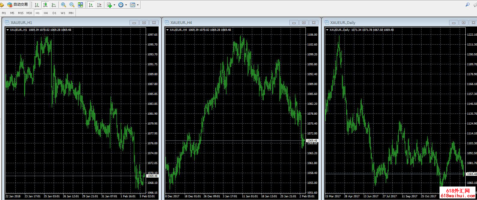Select the candlestick chart type
Screen dimensions: 477x200
[x=45, y=5]
